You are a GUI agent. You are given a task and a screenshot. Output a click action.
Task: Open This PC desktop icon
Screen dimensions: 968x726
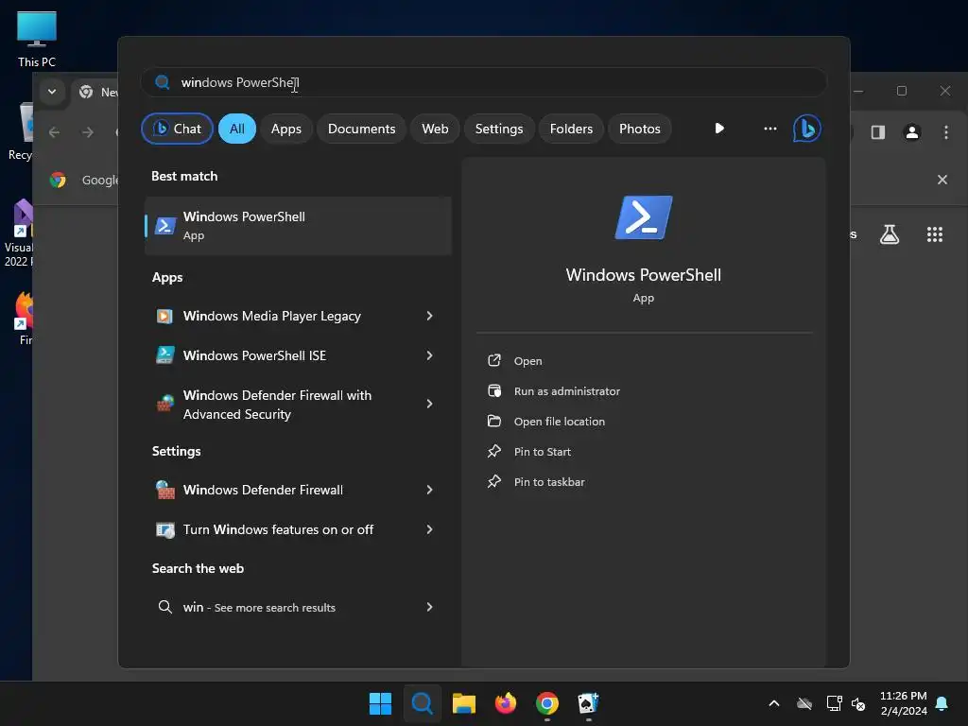[37, 39]
